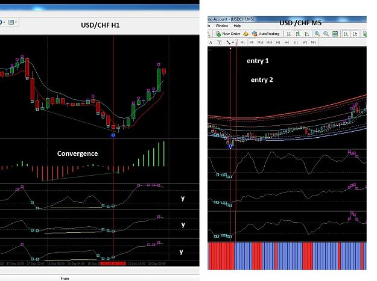Select the M30 timeframe
Image resolution: width=377 pixels, height=281 pixels.
pyautogui.click(x=269, y=43)
